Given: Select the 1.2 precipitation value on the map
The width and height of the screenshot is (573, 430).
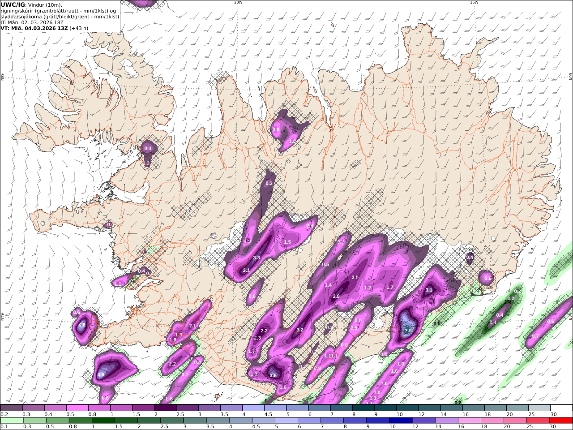Looking at the screenshot, I should tap(368, 288).
